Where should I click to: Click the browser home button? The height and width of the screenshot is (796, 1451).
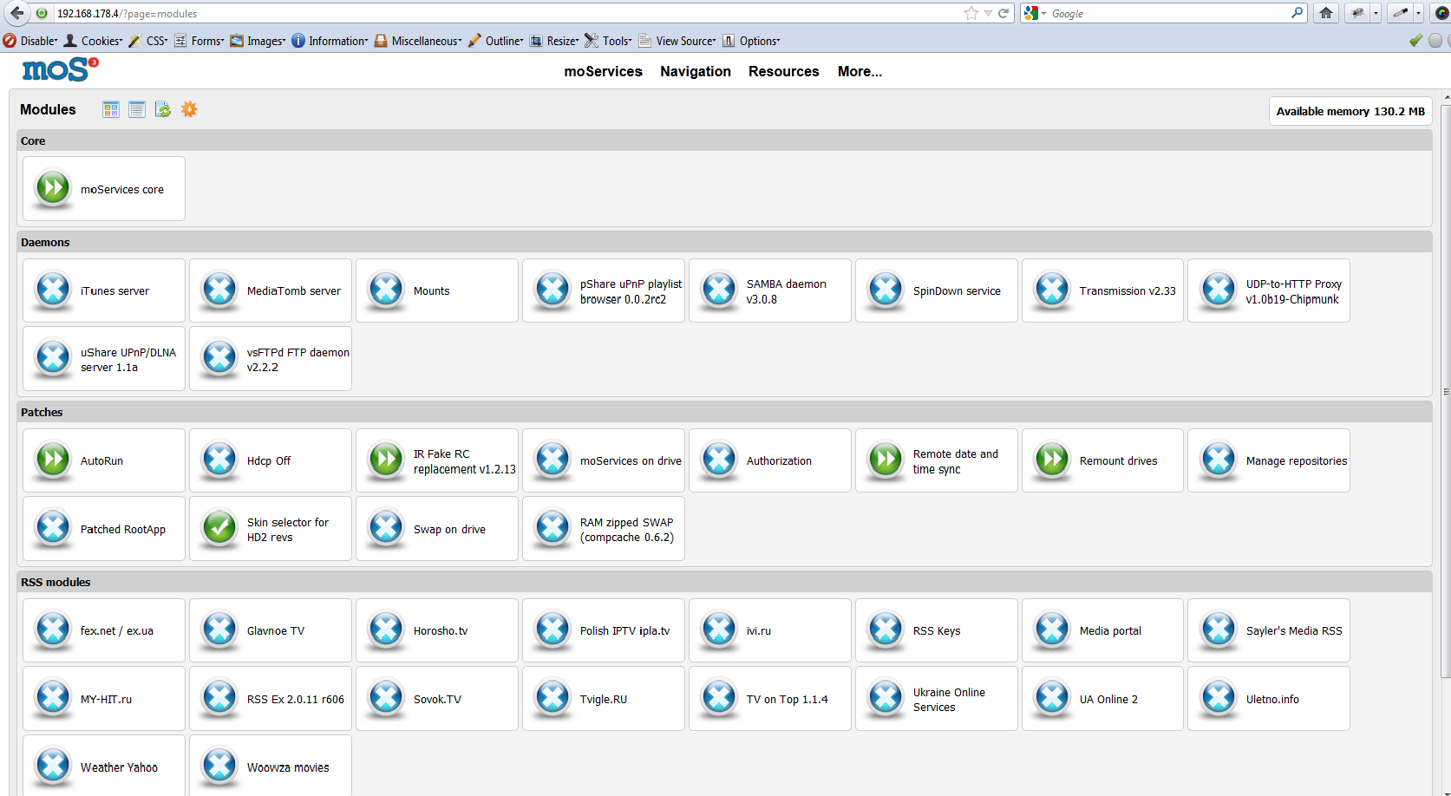(x=1325, y=13)
